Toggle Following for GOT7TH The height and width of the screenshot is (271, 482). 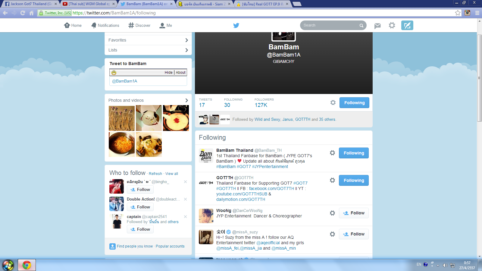354,180
